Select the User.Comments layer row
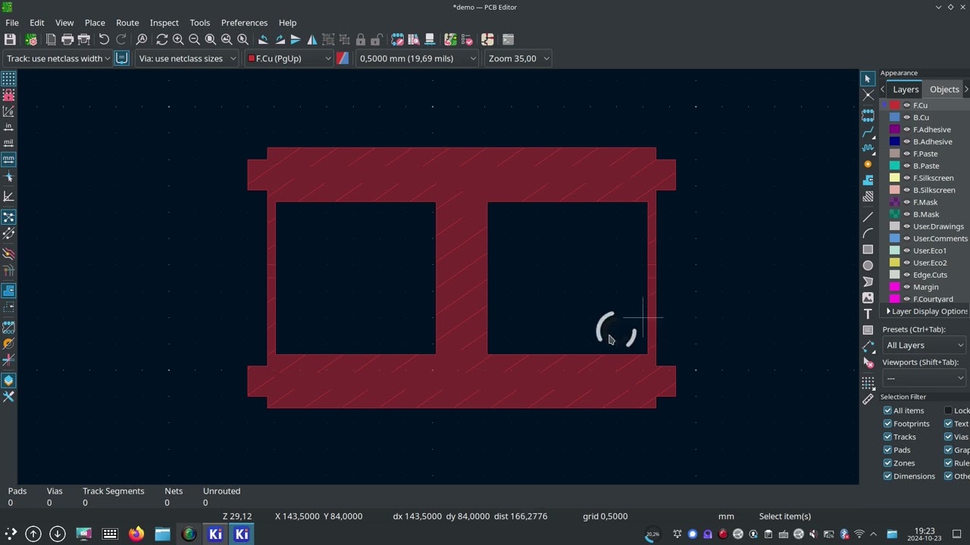 [x=925, y=238]
